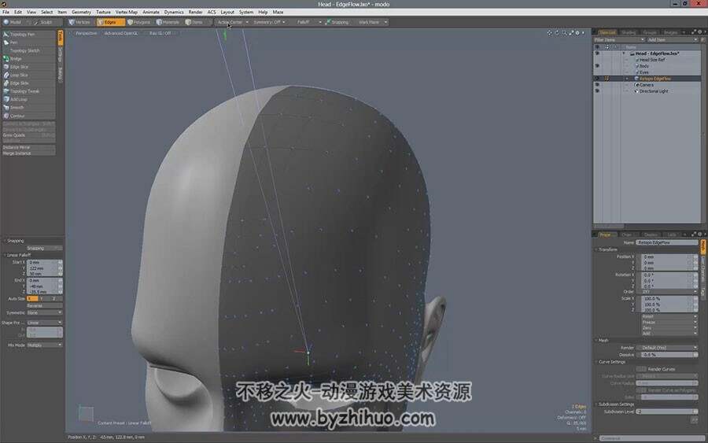Open the Dynamics menu
The width and height of the screenshot is (708, 443).
coord(174,12)
